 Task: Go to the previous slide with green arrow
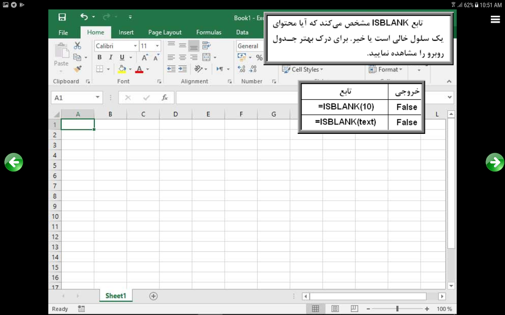pos(14,162)
